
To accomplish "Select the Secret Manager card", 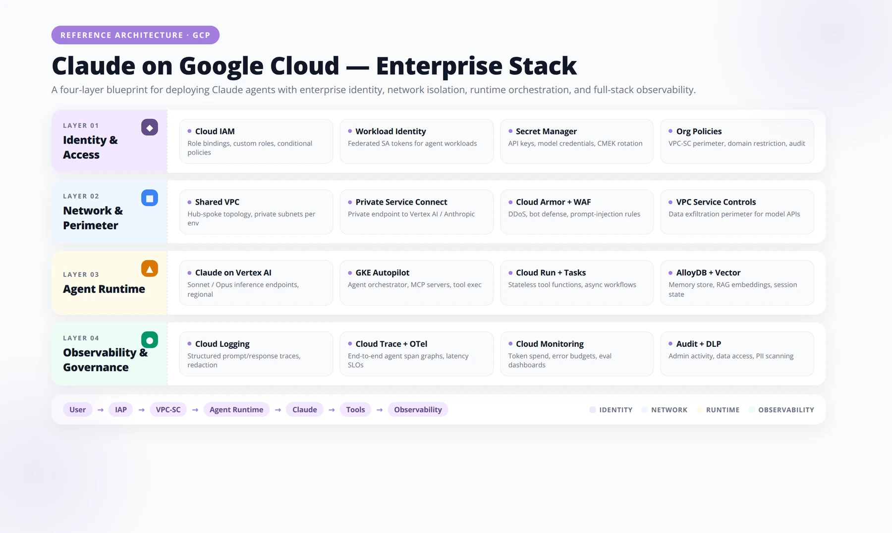I will [x=577, y=141].
